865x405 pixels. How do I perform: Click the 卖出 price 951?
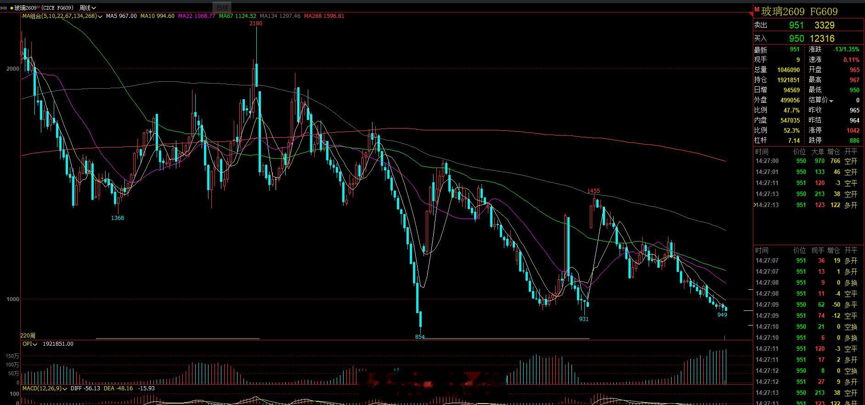point(797,25)
